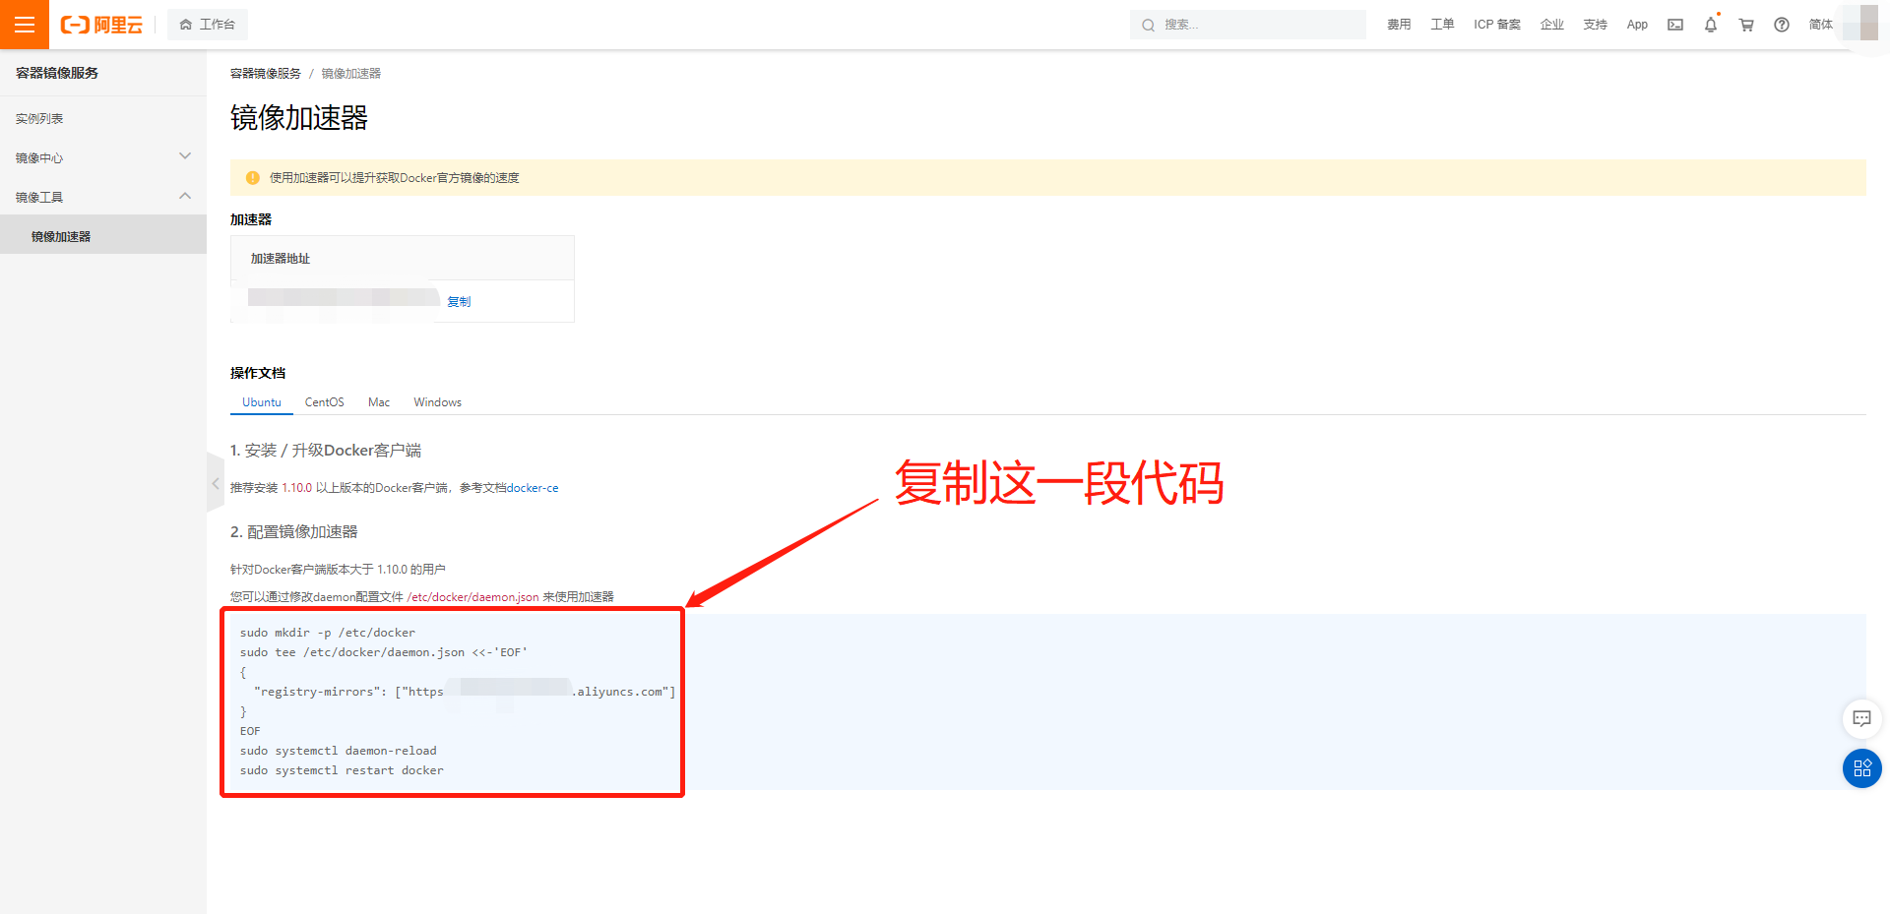This screenshot has width=1890, height=914.
Task: Open the App link in header
Action: point(1637,25)
